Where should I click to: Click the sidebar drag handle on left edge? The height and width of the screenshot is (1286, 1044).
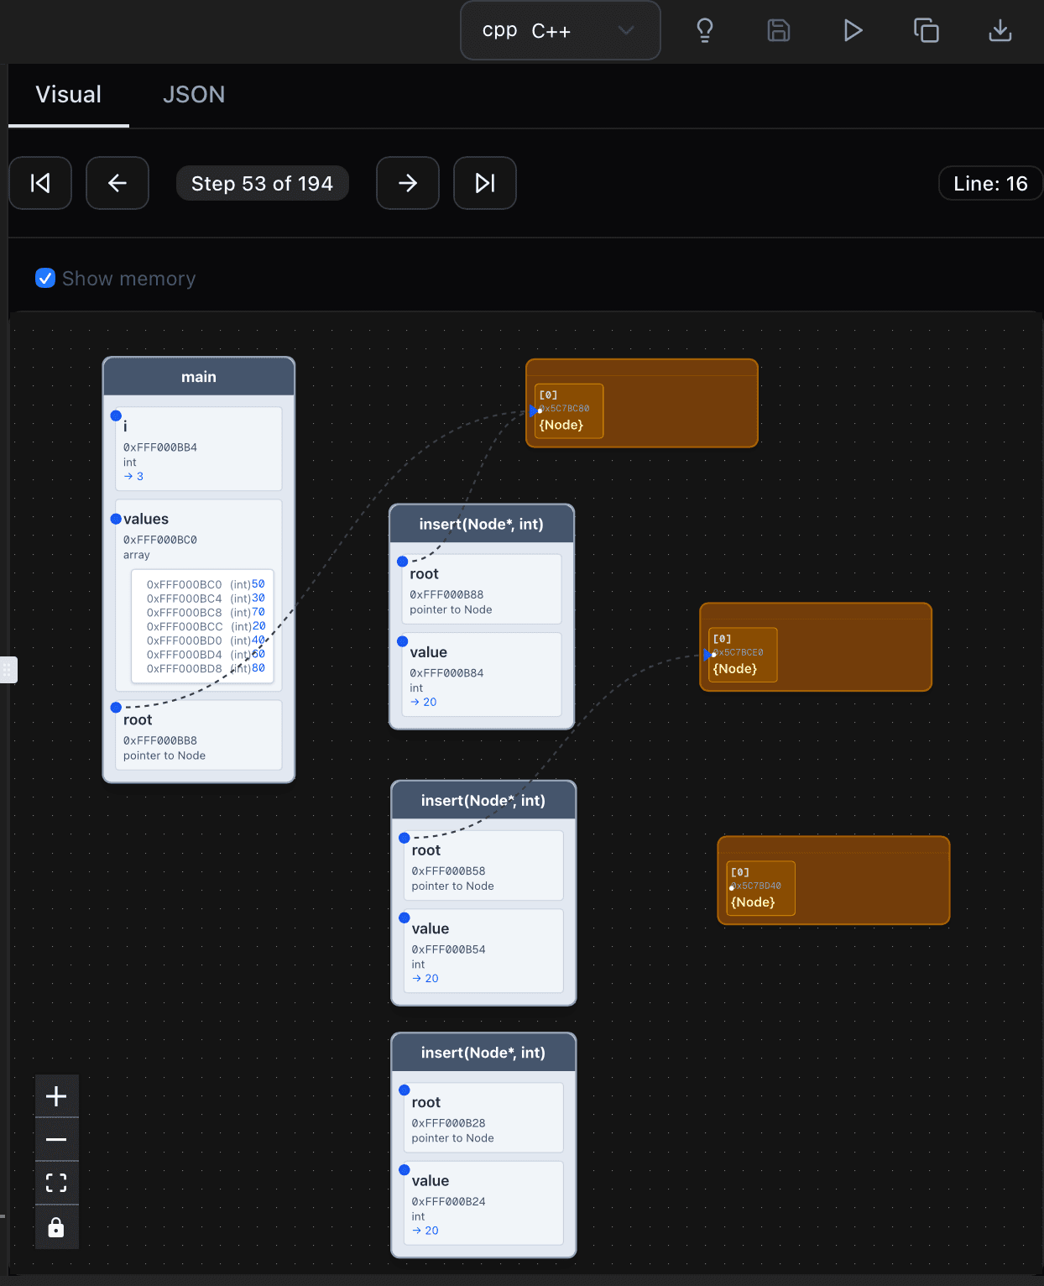[7, 670]
